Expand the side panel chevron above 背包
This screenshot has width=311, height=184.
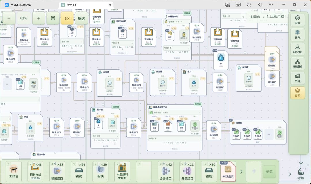click(x=301, y=163)
